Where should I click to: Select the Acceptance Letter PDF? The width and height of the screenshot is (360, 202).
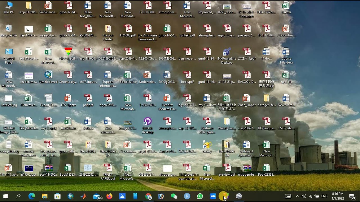[x=48, y=149]
